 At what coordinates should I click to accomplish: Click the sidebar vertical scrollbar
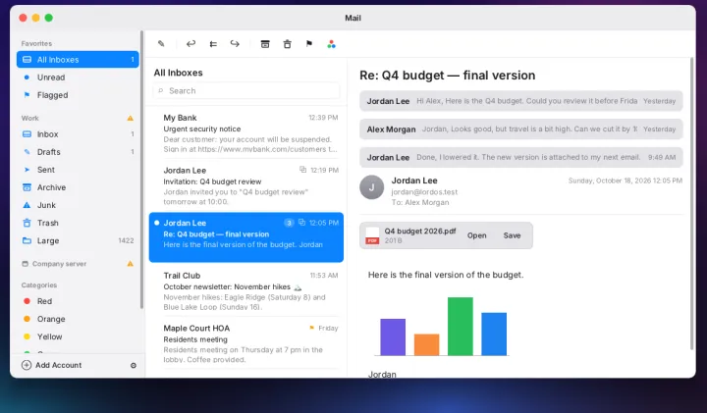(141, 171)
